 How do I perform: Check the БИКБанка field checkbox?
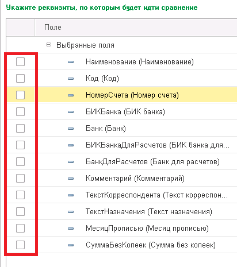20,112
